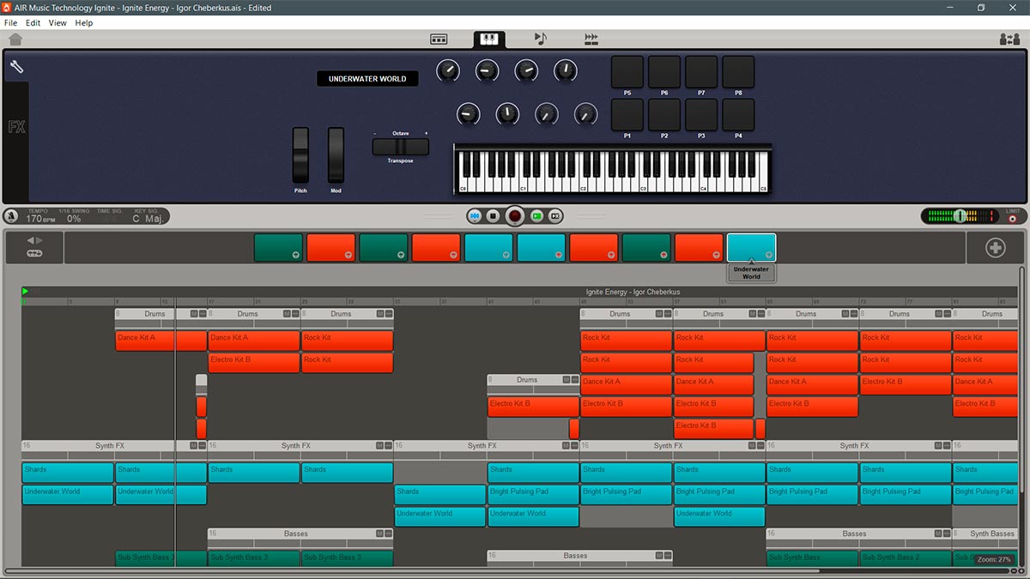Stop playback with the stop button
1030x579 pixels.
click(x=494, y=216)
